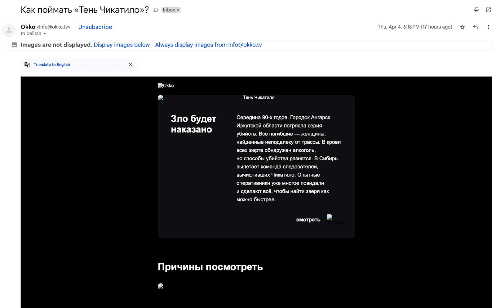Click the Unsubscribe link
496x308 pixels.
coord(95,27)
